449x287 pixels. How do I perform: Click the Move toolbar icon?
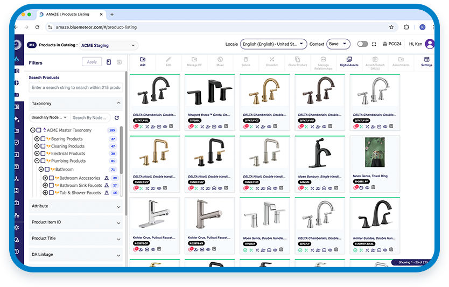[x=220, y=60]
